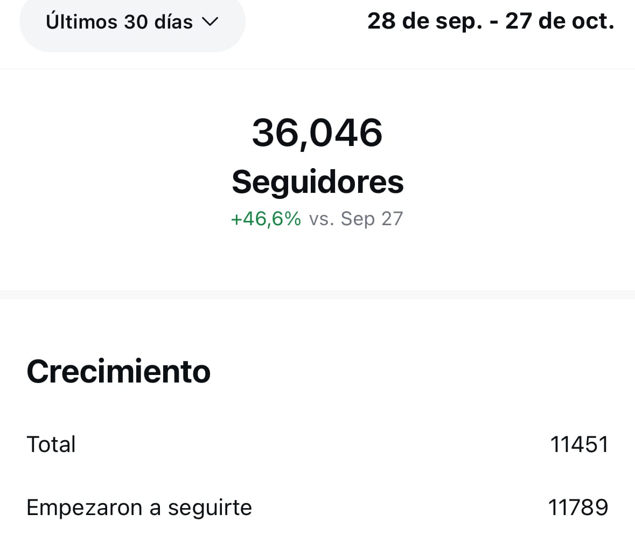
Task: Tap the green +46,6% growth percentage
Action: 266,219
